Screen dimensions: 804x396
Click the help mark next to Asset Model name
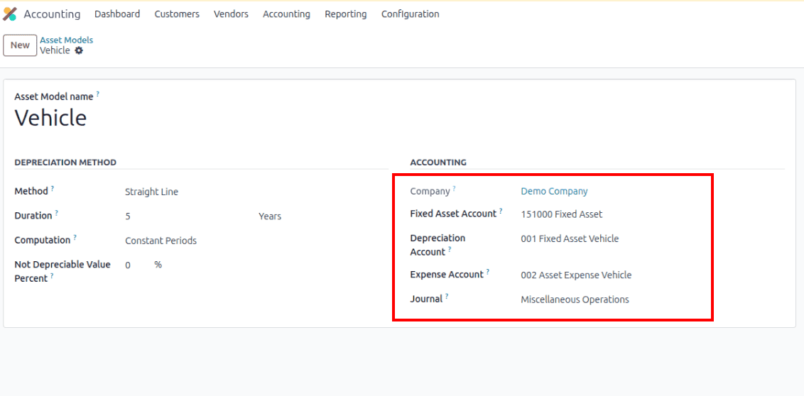pyautogui.click(x=98, y=94)
